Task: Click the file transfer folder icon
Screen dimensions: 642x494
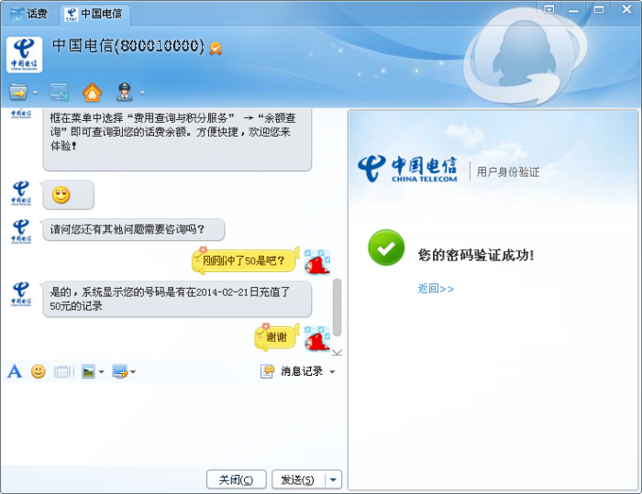Action: (18, 92)
